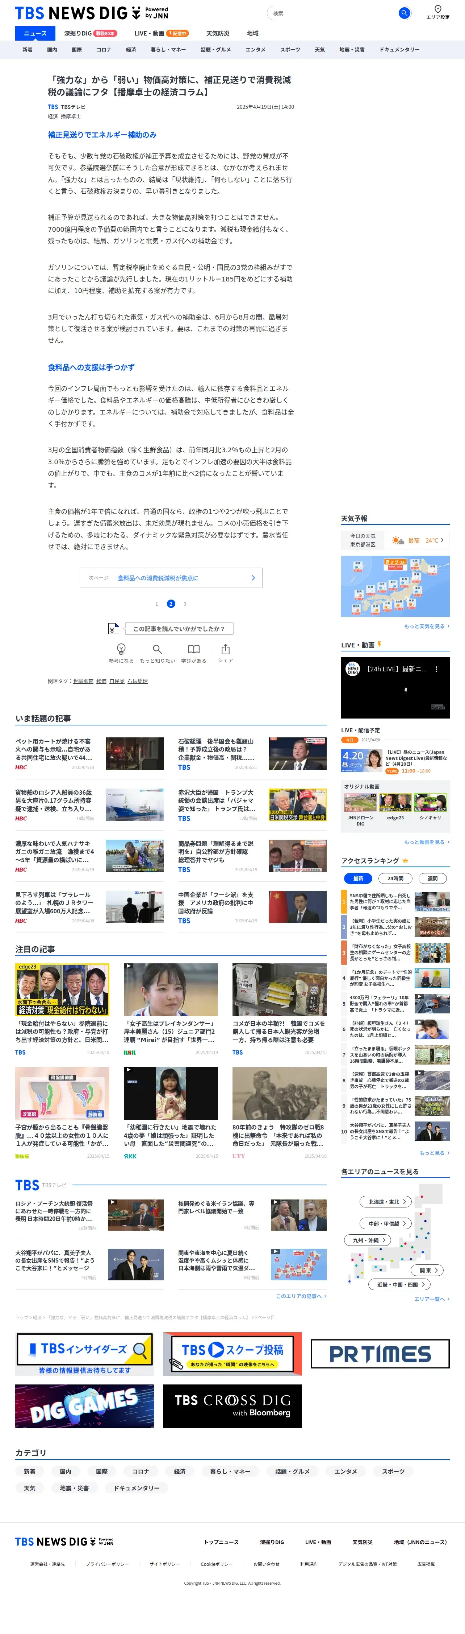Open このエリアの記事へ link
The image size is (465, 1634).
coord(301,1296)
